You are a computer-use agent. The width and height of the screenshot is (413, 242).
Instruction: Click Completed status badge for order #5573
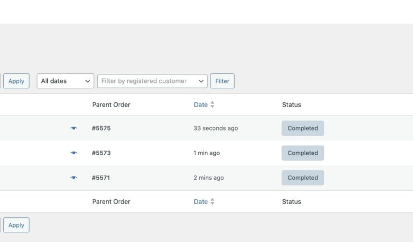pos(302,153)
